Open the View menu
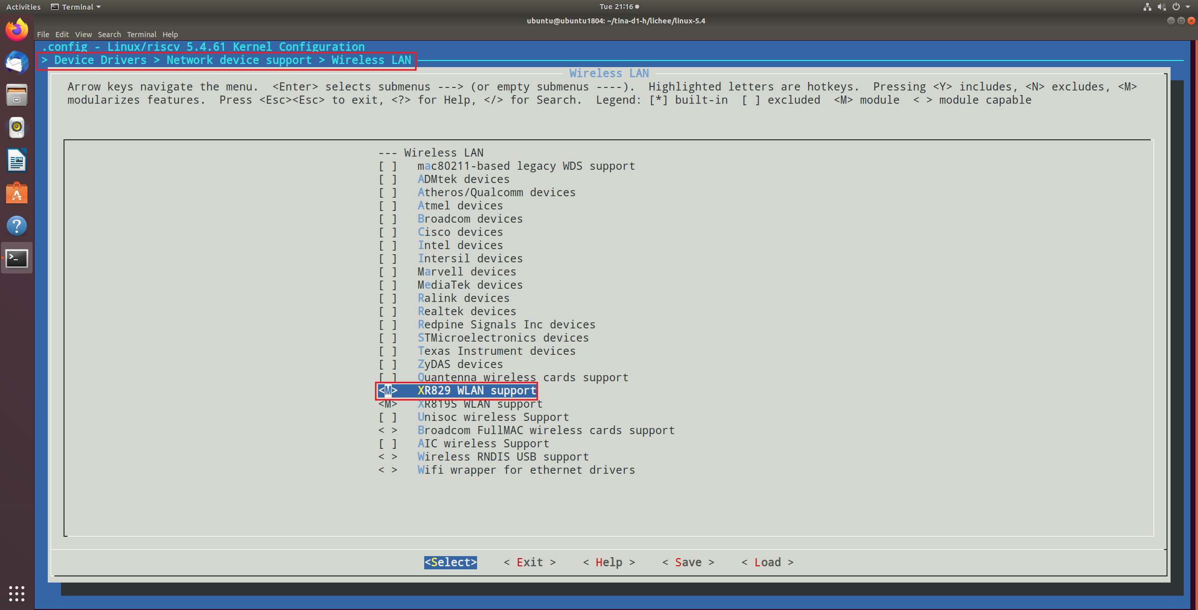The height and width of the screenshot is (610, 1198). pos(83,34)
